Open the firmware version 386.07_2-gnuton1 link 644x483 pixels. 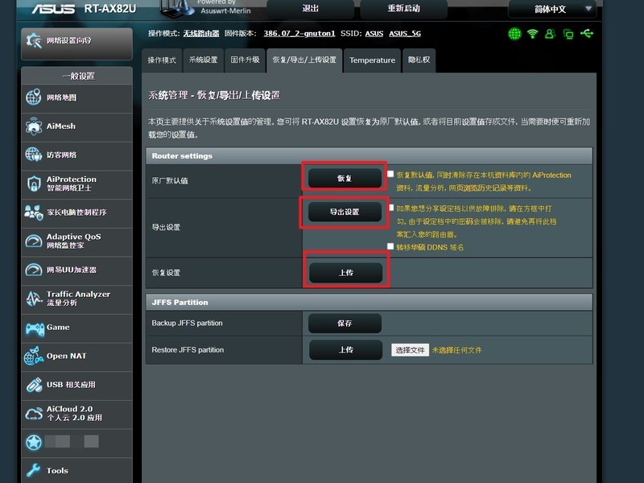coord(299,34)
